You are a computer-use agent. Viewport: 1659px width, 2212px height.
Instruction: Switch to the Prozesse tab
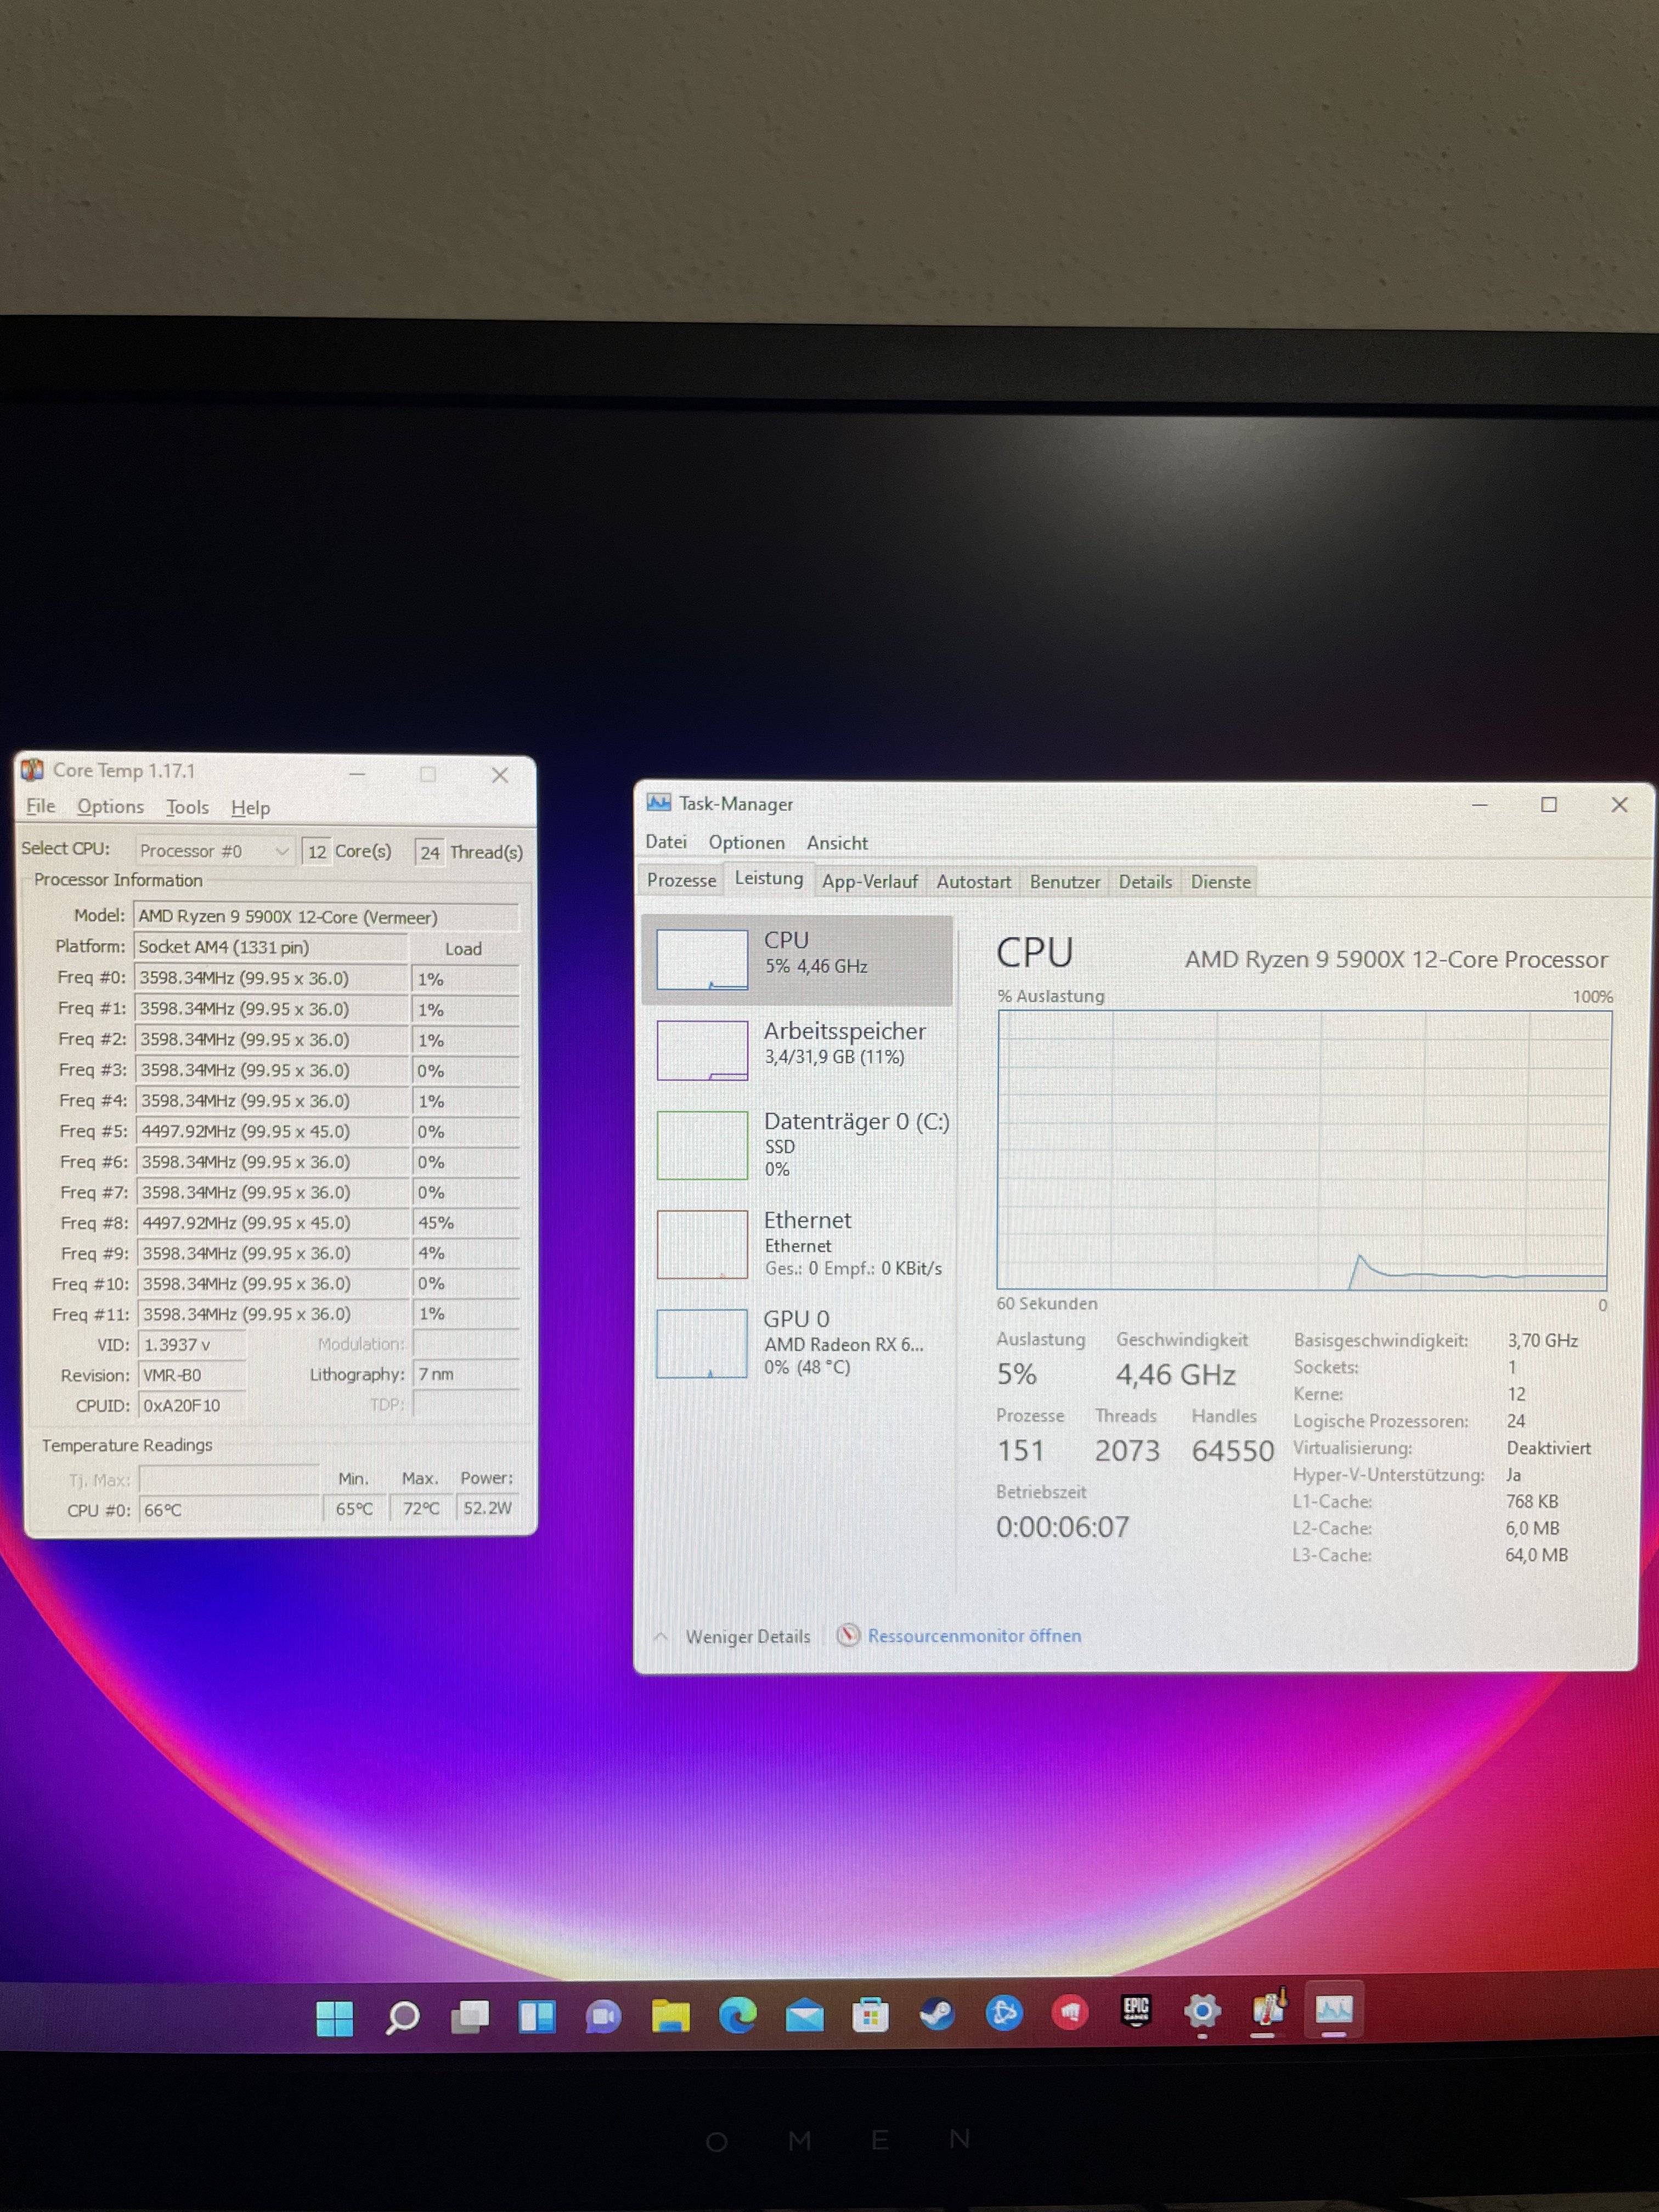(x=681, y=881)
